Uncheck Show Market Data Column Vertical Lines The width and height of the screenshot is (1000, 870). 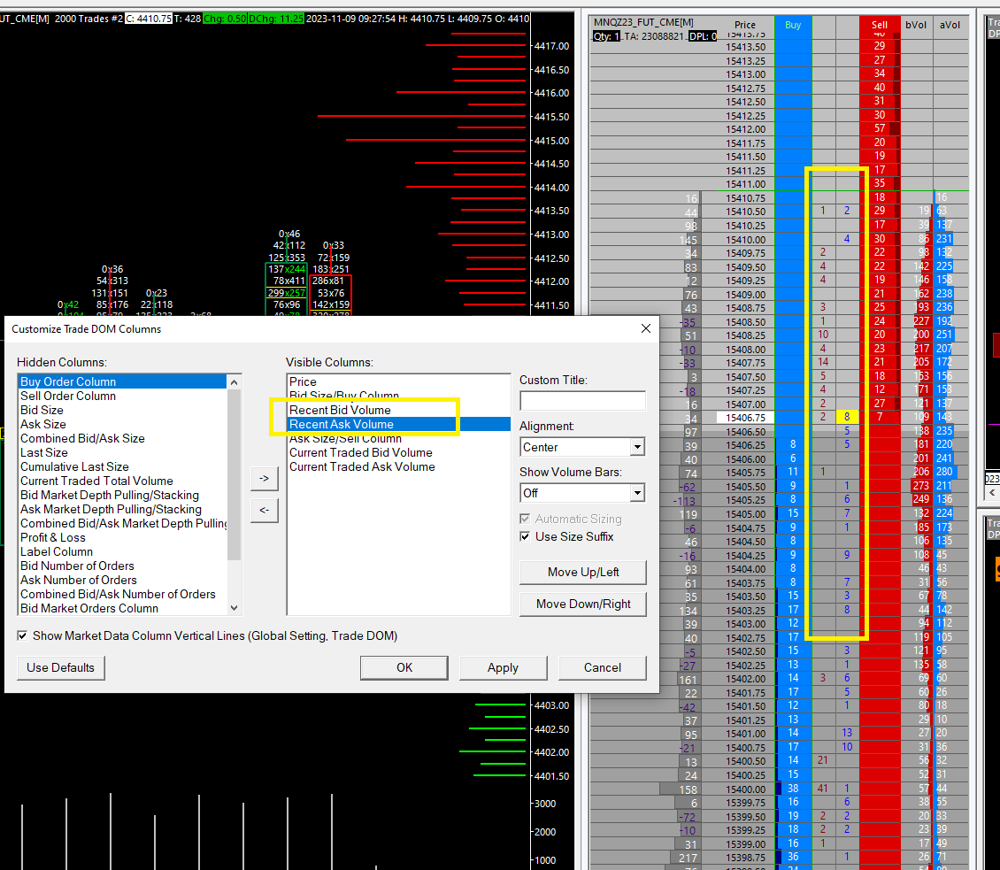22,635
